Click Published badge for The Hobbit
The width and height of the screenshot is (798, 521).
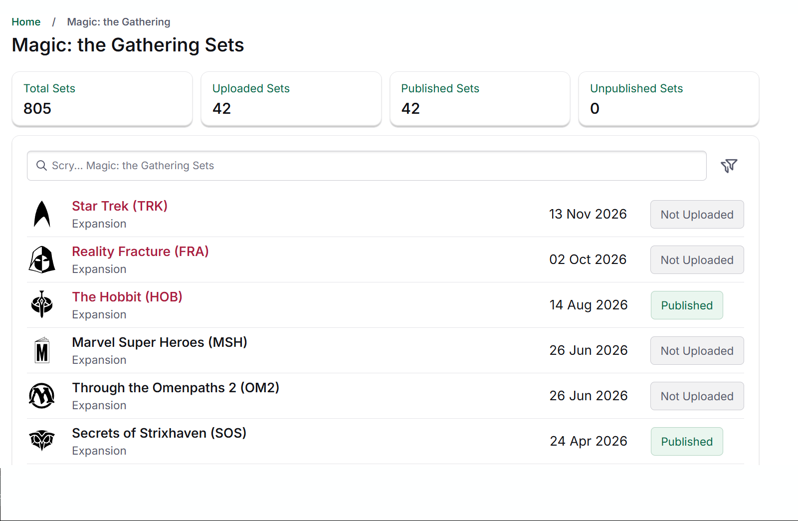(x=687, y=305)
